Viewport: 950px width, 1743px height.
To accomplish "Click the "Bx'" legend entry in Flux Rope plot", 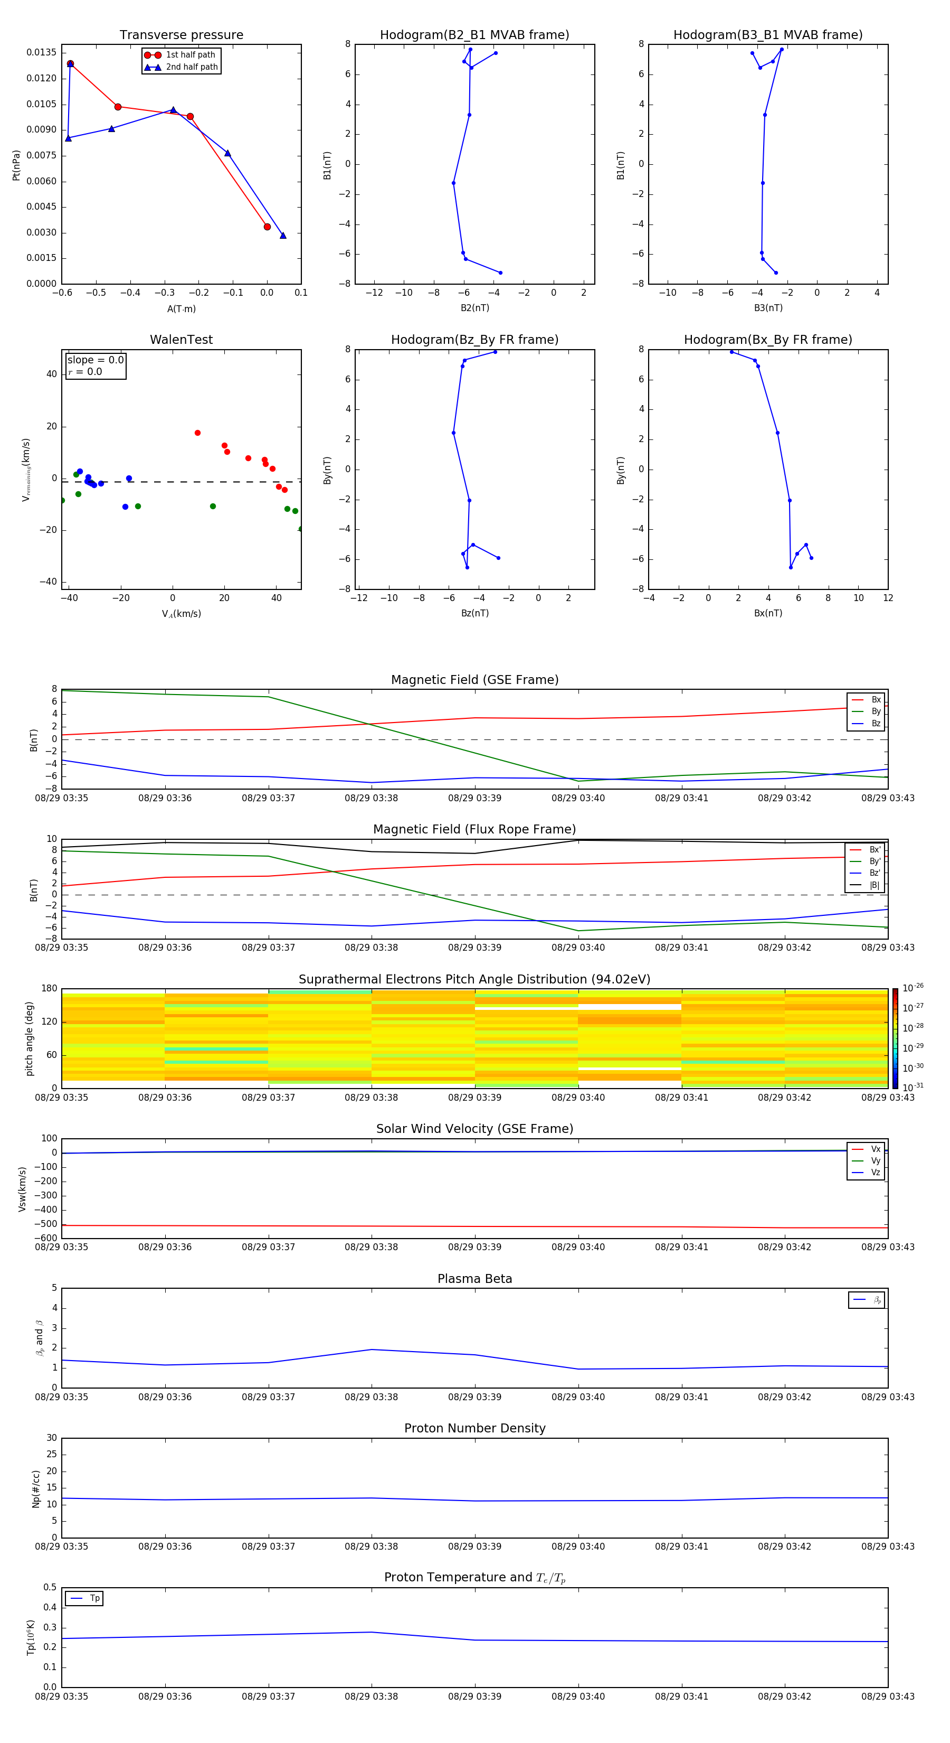I will click(866, 850).
